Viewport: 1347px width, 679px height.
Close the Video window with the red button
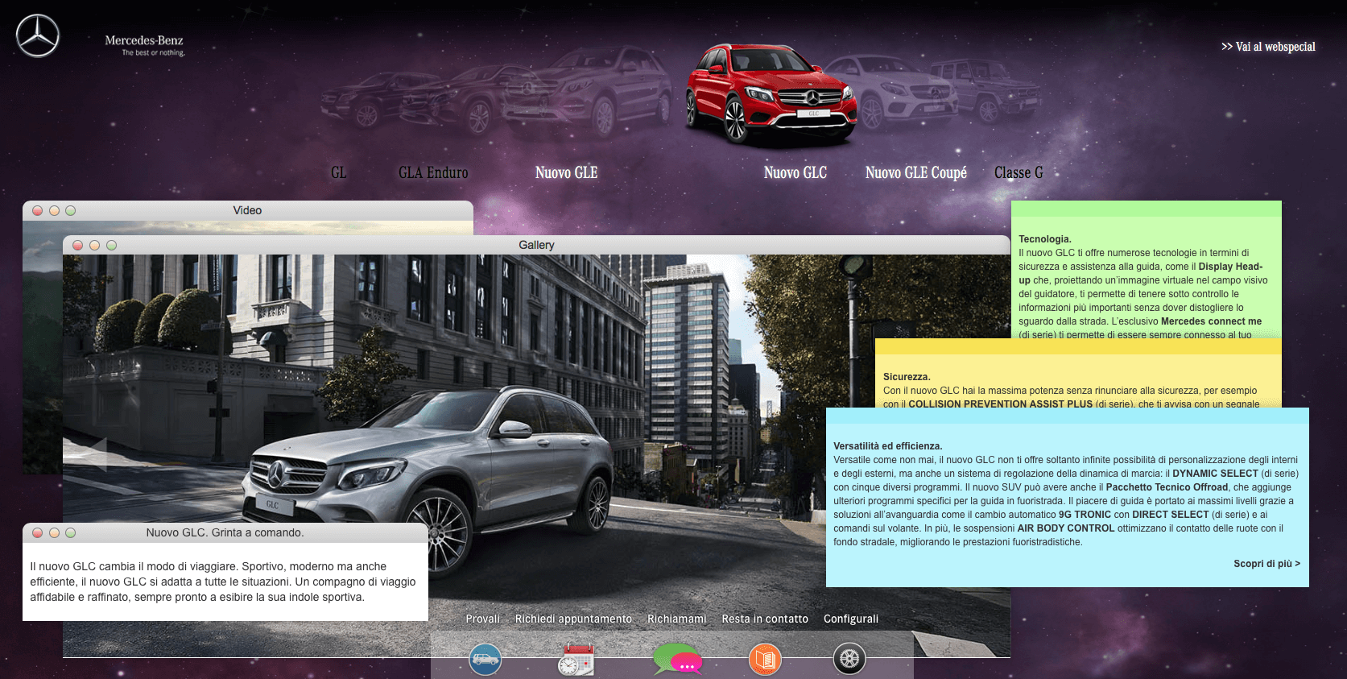tap(38, 211)
